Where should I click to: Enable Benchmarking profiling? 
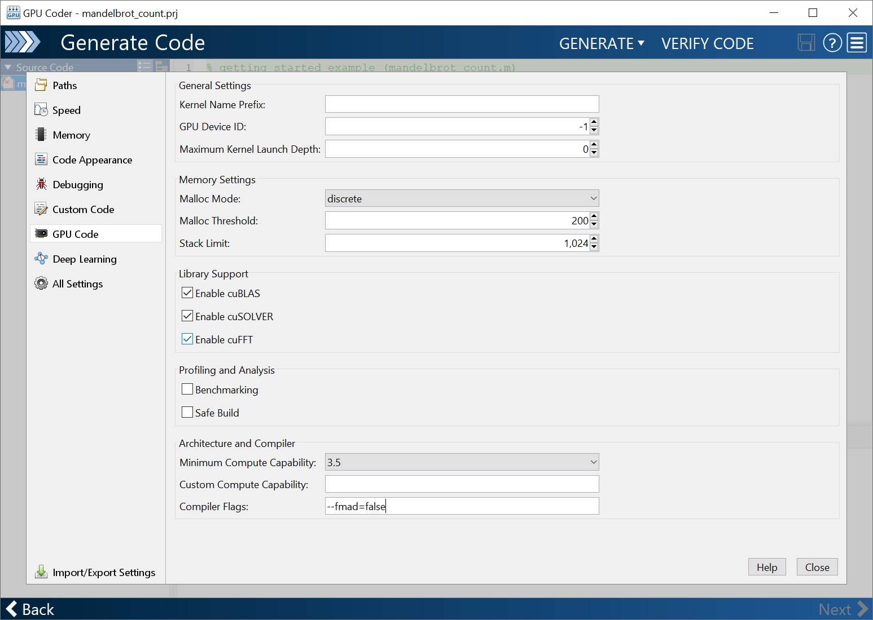click(x=187, y=389)
